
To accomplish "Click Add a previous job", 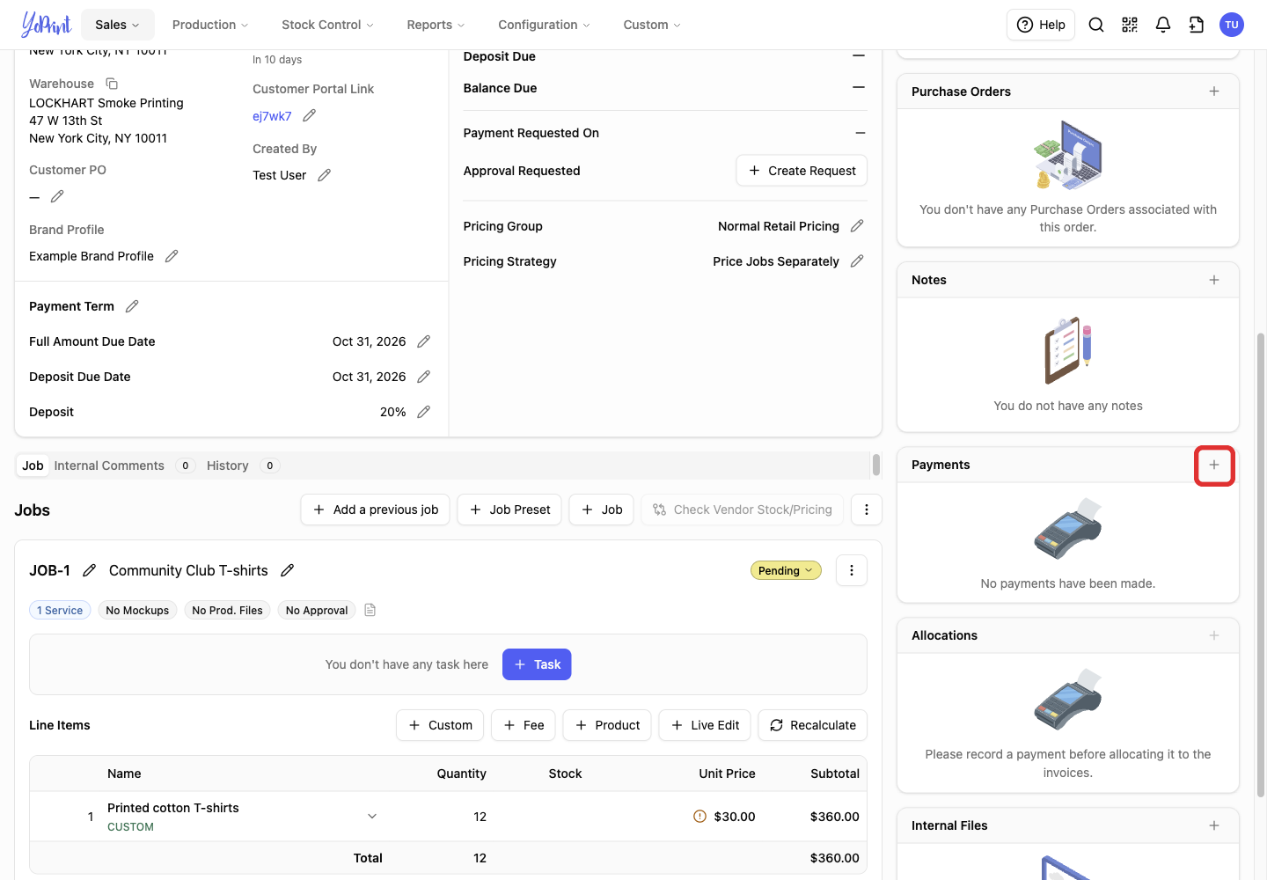I will point(376,510).
